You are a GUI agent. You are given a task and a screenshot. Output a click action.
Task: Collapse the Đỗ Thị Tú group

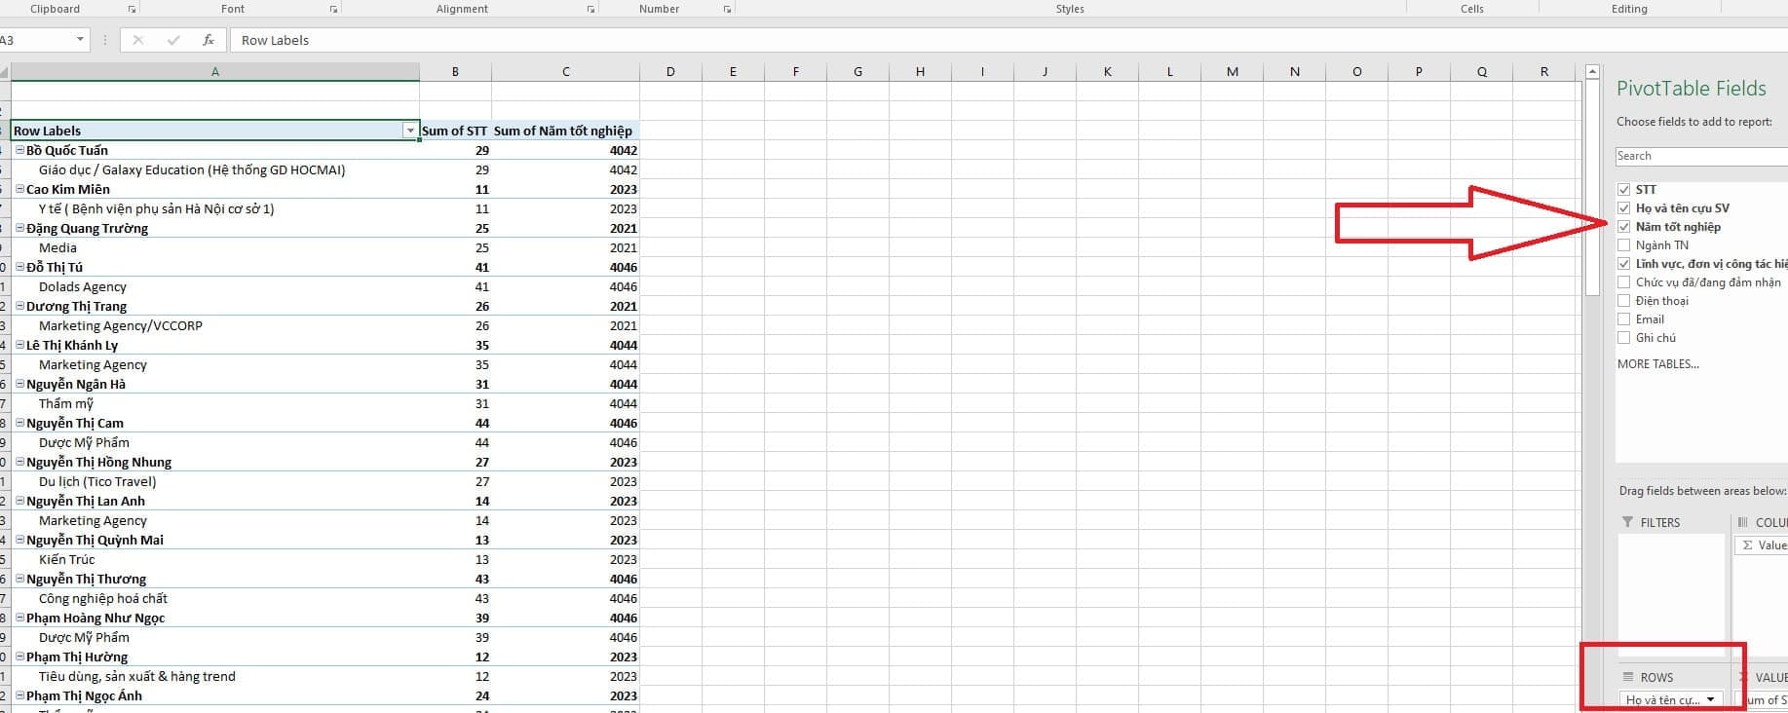[19, 267]
